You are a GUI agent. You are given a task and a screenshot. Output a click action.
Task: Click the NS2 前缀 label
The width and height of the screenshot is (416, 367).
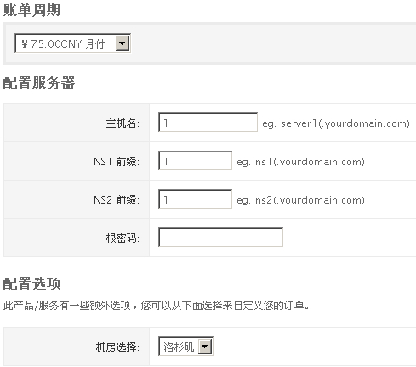(x=117, y=200)
